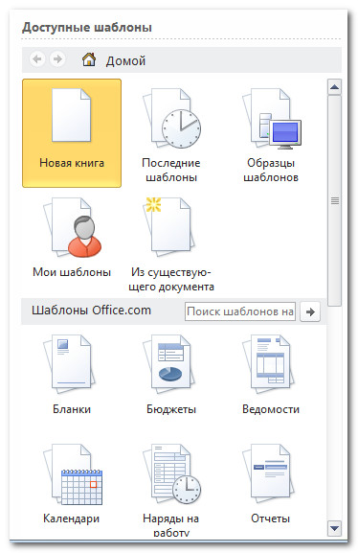The image size is (358, 553).
Task: Open the Бланки template category
Action: tap(72, 375)
